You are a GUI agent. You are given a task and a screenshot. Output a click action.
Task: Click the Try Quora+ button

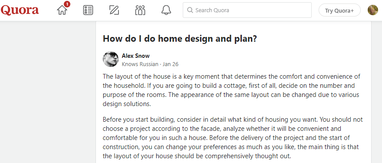click(x=339, y=10)
